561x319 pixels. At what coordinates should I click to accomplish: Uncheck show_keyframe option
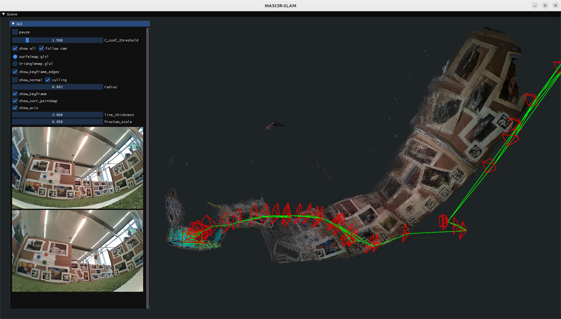(x=15, y=94)
